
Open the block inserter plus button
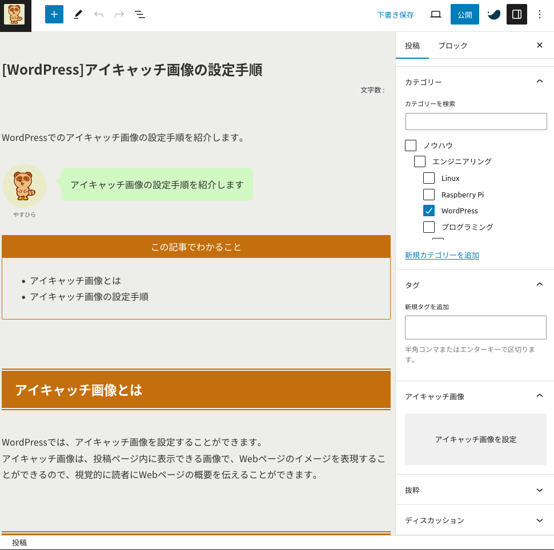(x=54, y=14)
